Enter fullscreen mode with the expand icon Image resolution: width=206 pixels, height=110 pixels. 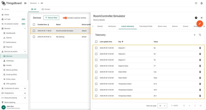pyautogui.click(x=196, y=3)
